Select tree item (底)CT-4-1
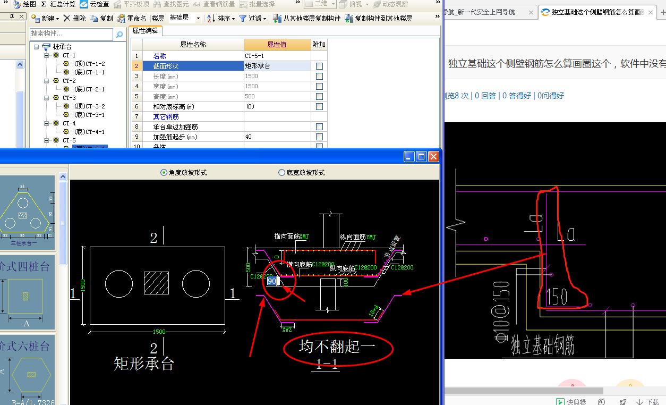The image size is (666, 405). click(x=89, y=132)
